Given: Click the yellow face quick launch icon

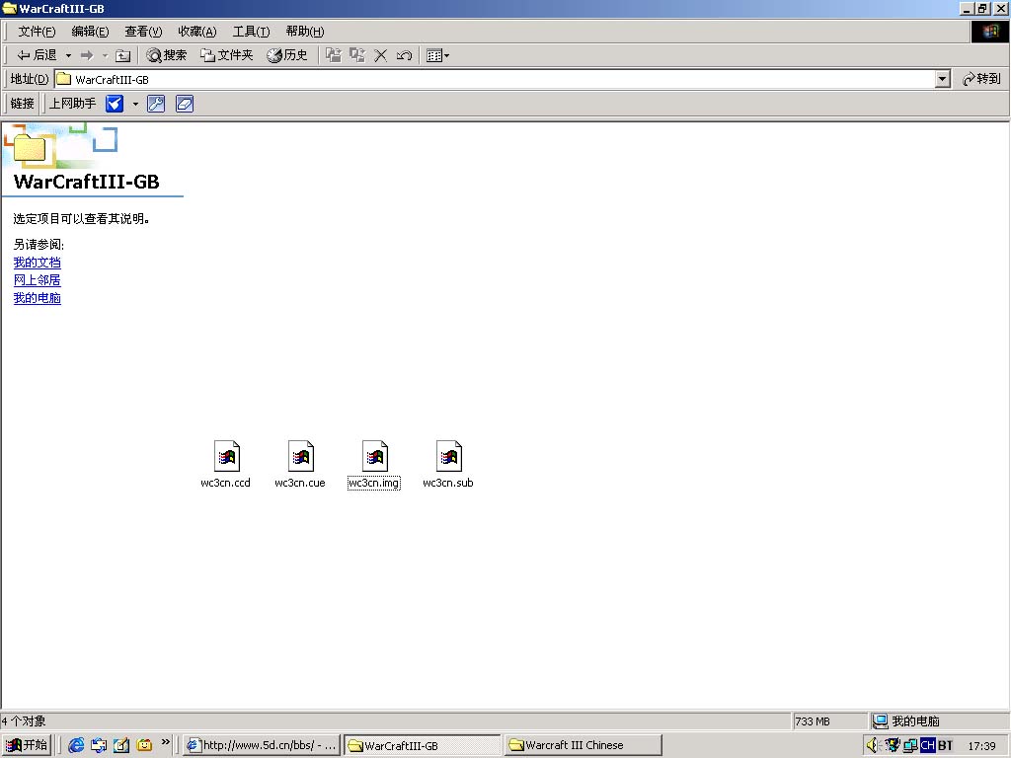Looking at the screenshot, I should click(x=144, y=745).
